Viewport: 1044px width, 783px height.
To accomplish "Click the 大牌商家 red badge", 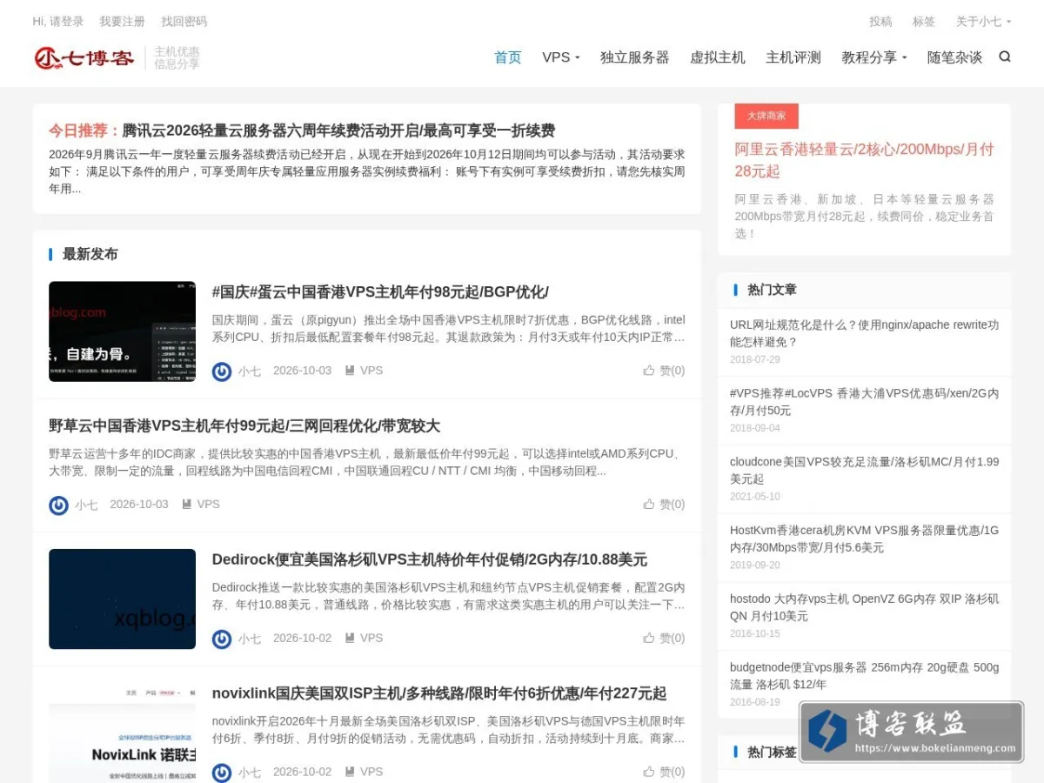I will (x=766, y=116).
